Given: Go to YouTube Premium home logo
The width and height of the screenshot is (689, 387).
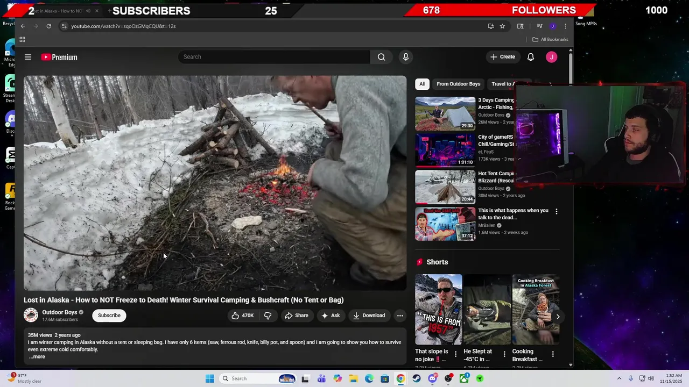Looking at the screenshot, I should (59, 57).
